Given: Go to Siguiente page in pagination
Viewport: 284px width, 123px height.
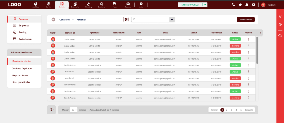Looking at the screenshot, I should [x=249, y=110].
